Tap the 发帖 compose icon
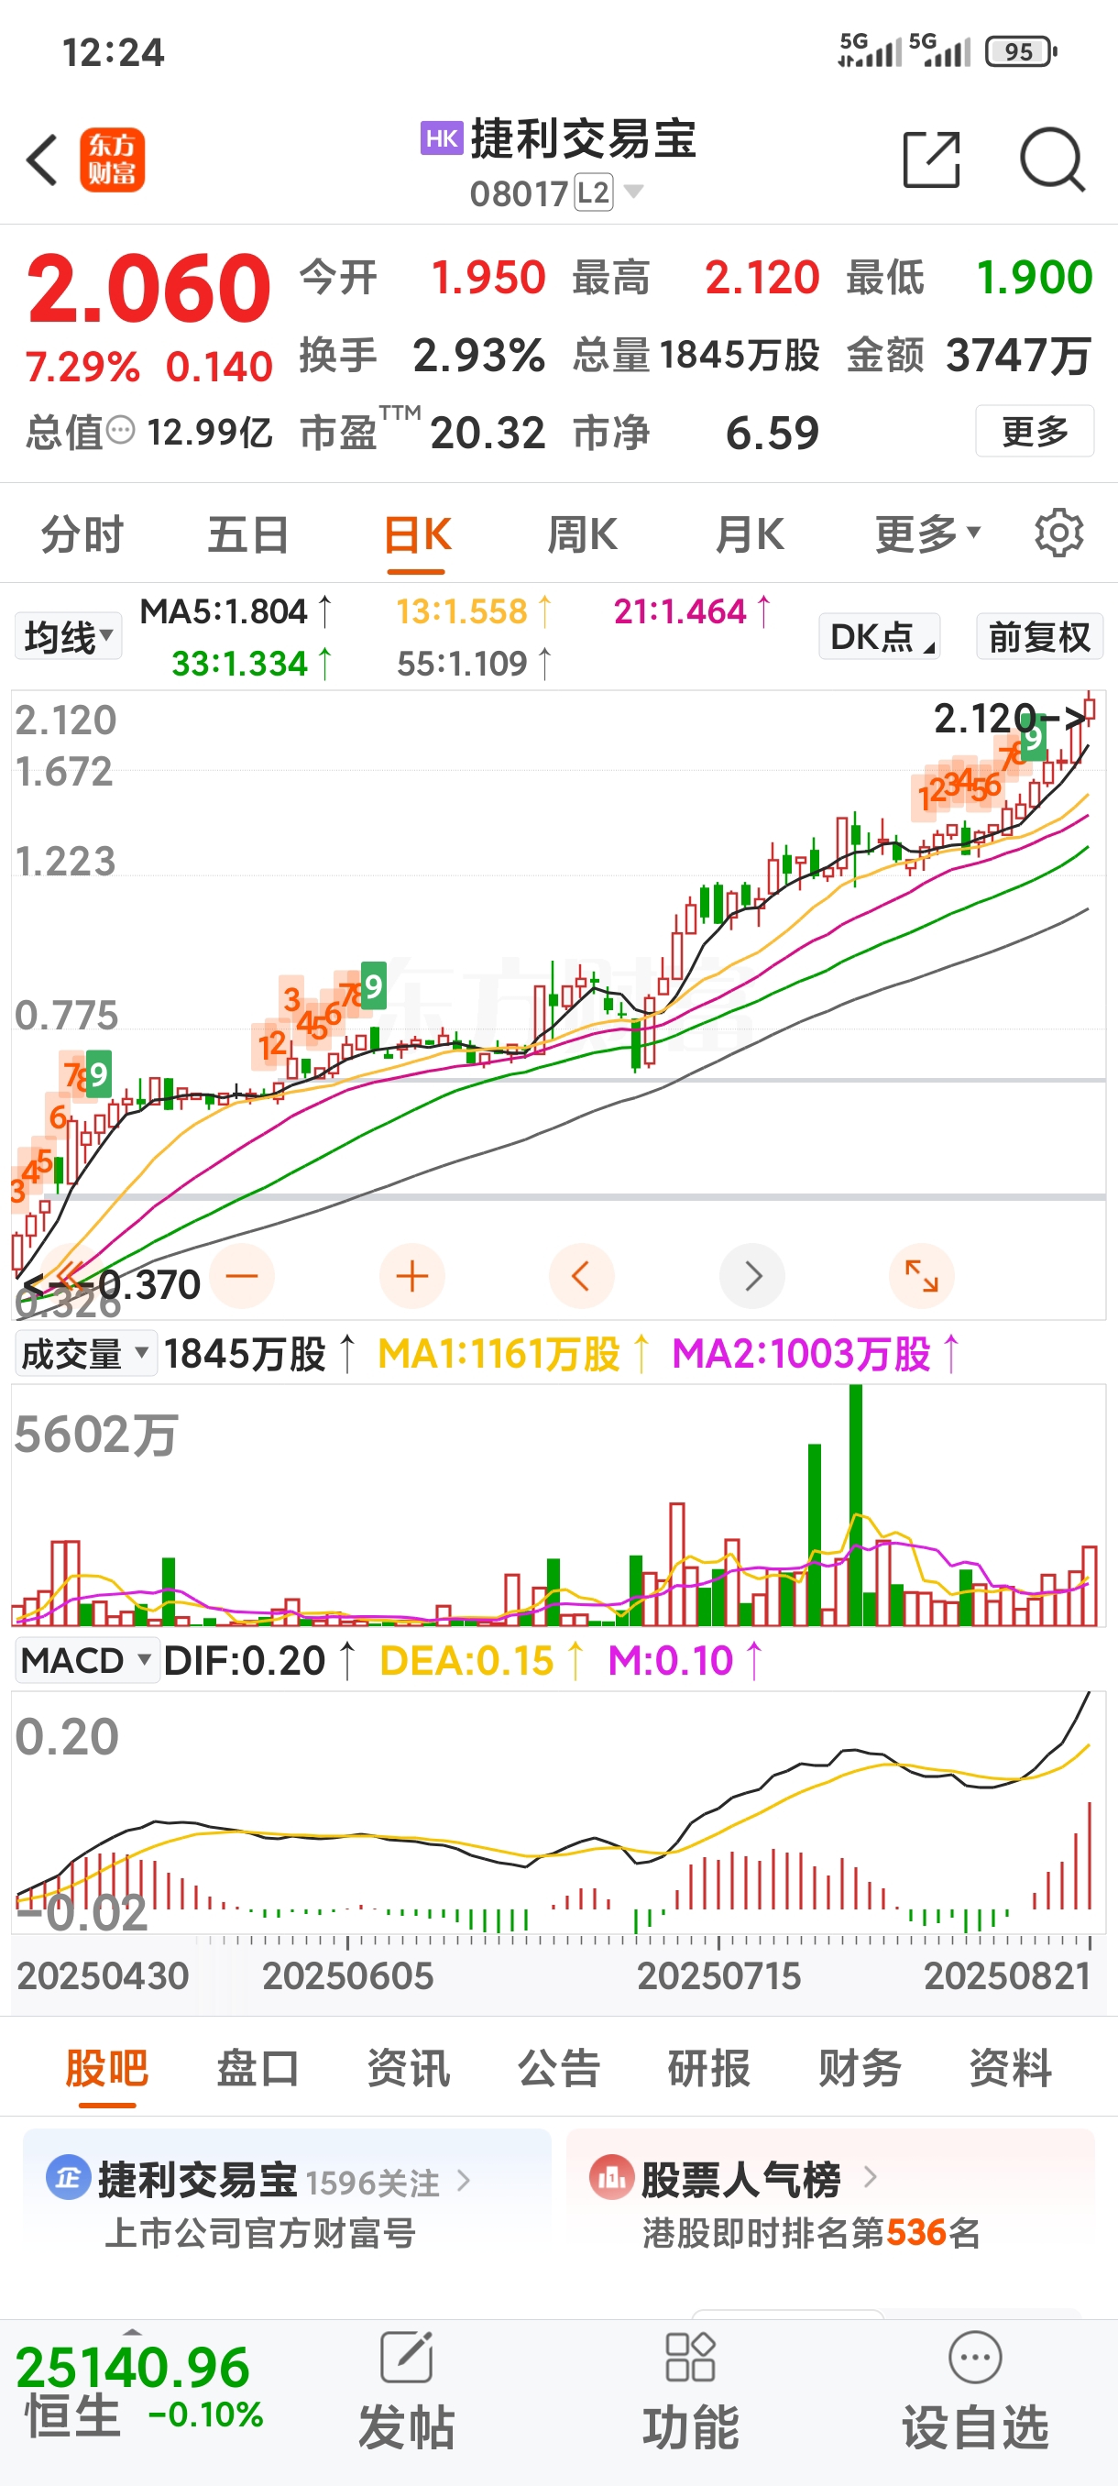This screenshot has height=2486, width=1118. click(x=406, y=2358)
